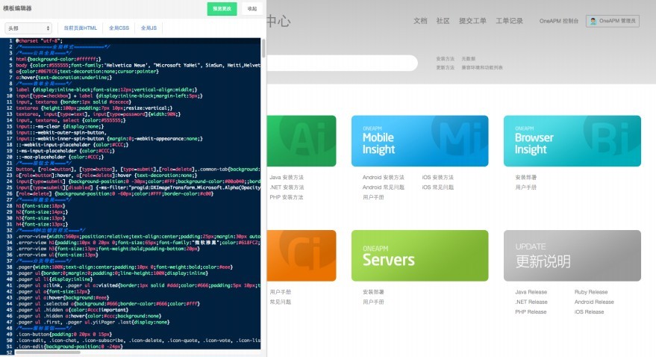Open .NET Release link
Image resolution: width=656 pixels, height=357 pixels.
click(x=531, y=302)
